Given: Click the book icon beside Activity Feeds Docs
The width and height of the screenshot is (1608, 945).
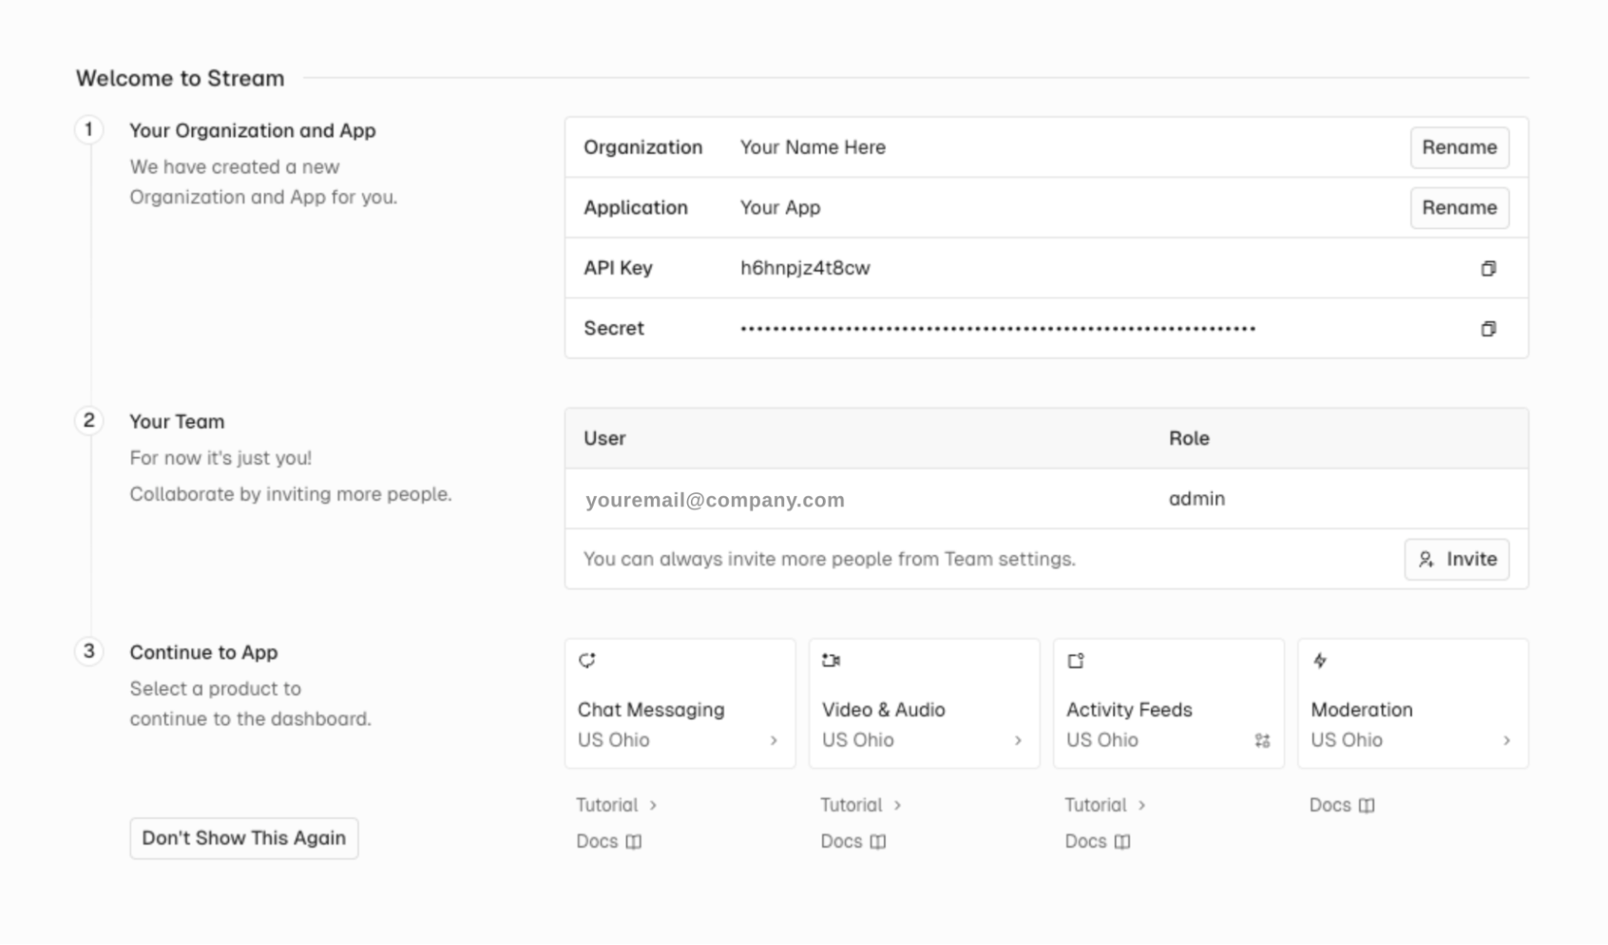Looking at the screenshot, I should coord(1123,842).
